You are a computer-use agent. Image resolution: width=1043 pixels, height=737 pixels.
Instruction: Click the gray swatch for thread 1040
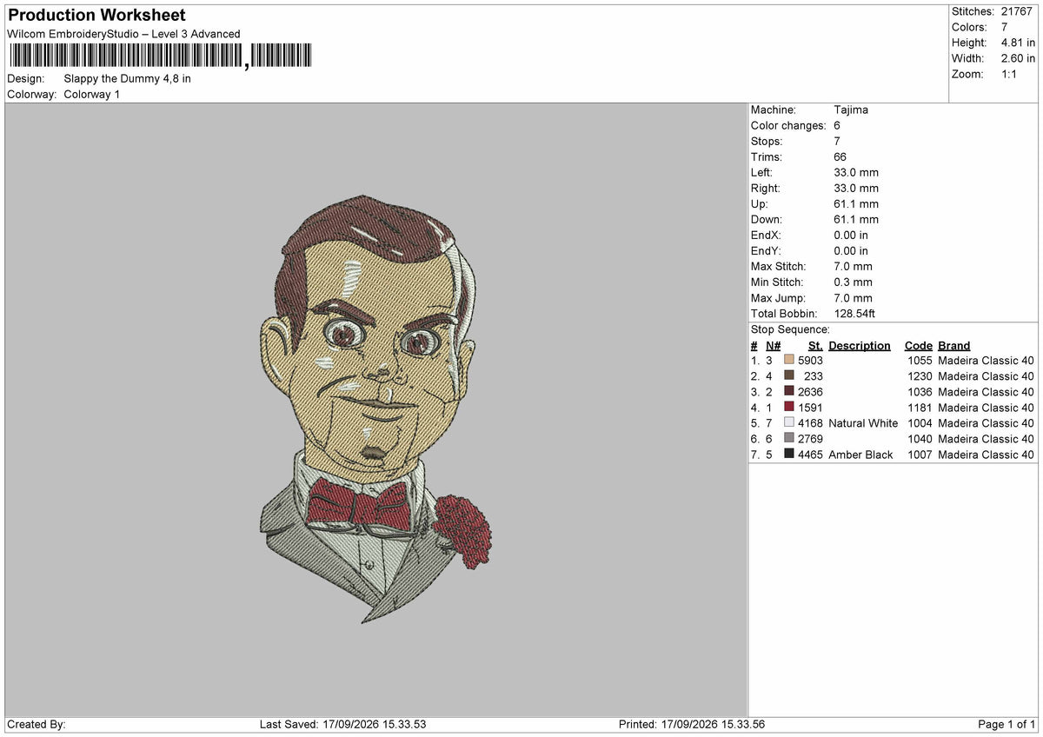(x=789, y=438)
